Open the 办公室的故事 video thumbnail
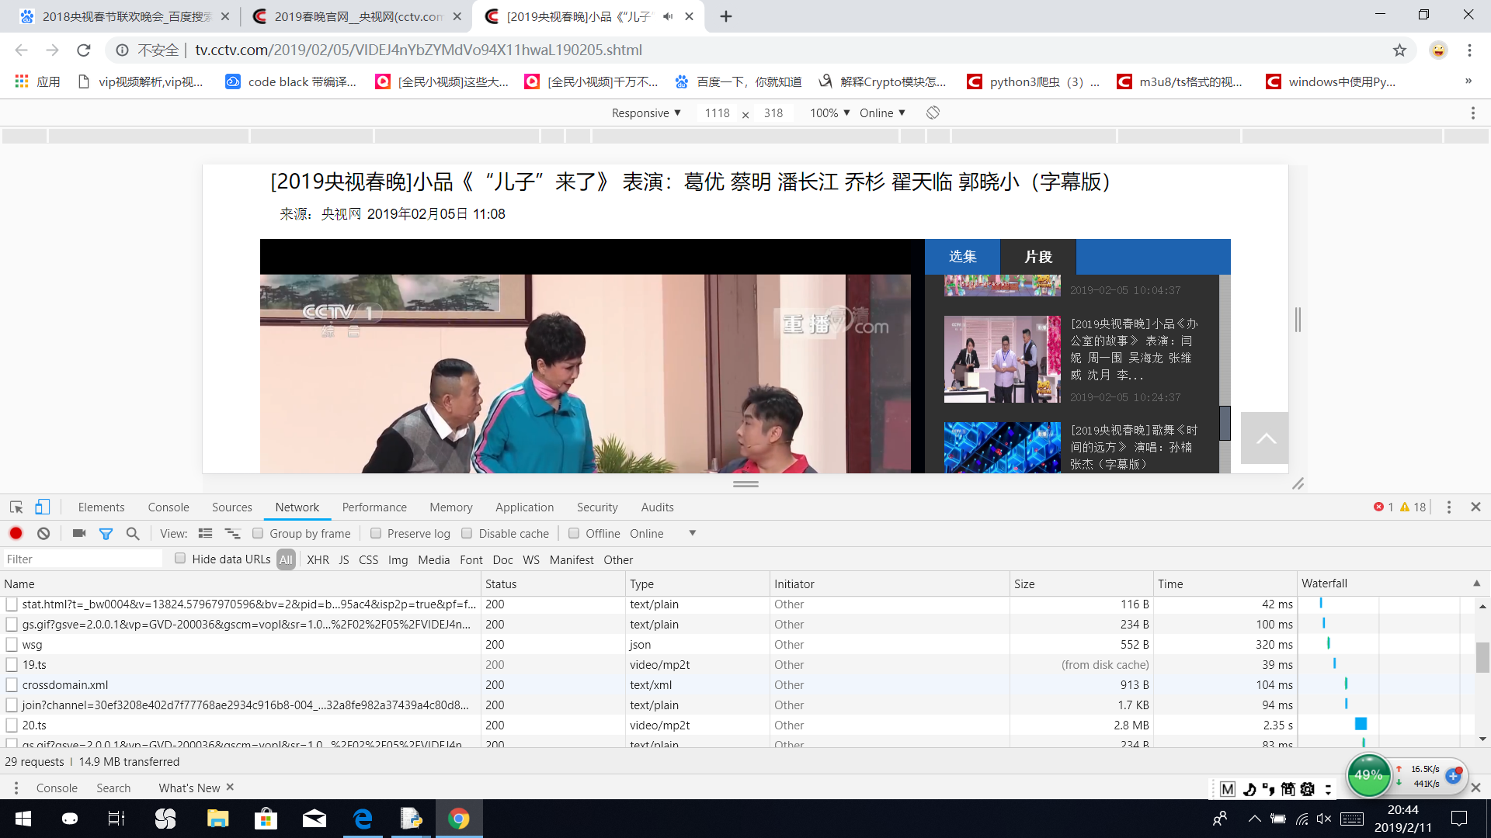 [1002, 359]
